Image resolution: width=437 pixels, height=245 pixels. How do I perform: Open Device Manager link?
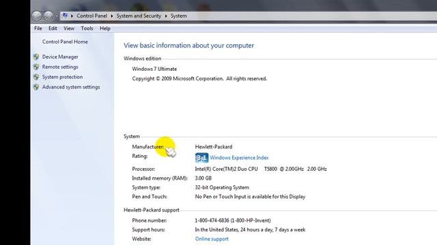pyautogui.click(x=60, y=57)
